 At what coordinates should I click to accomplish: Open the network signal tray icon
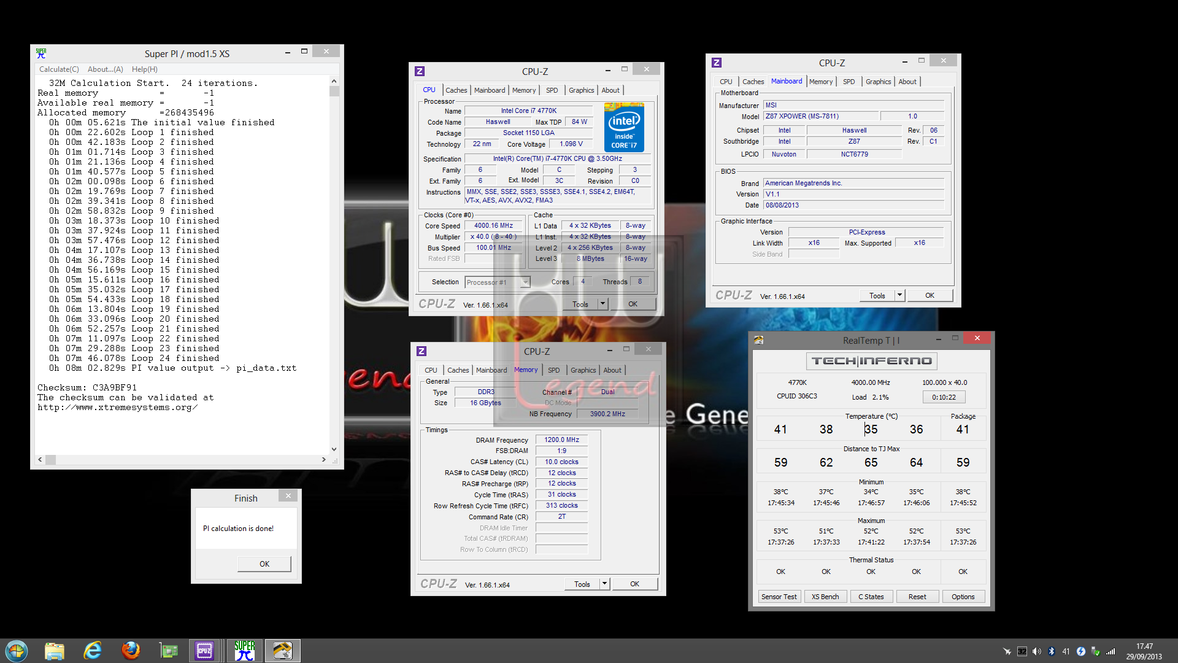(x=1111, y=651)
